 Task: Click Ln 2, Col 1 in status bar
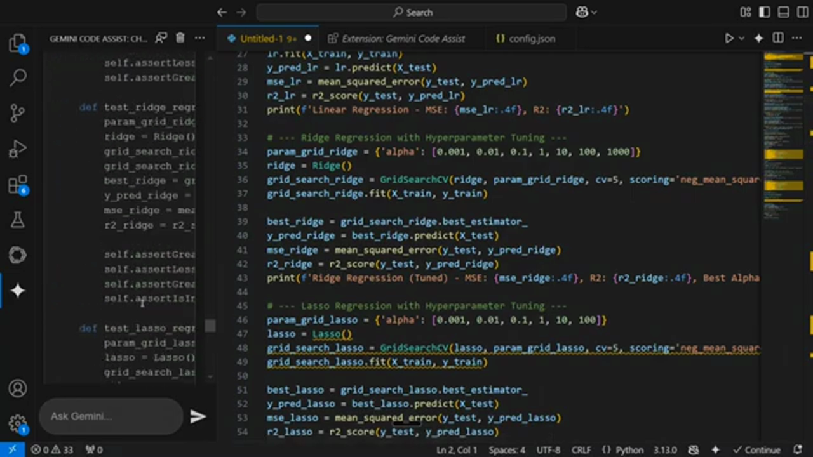coord(457,450)
